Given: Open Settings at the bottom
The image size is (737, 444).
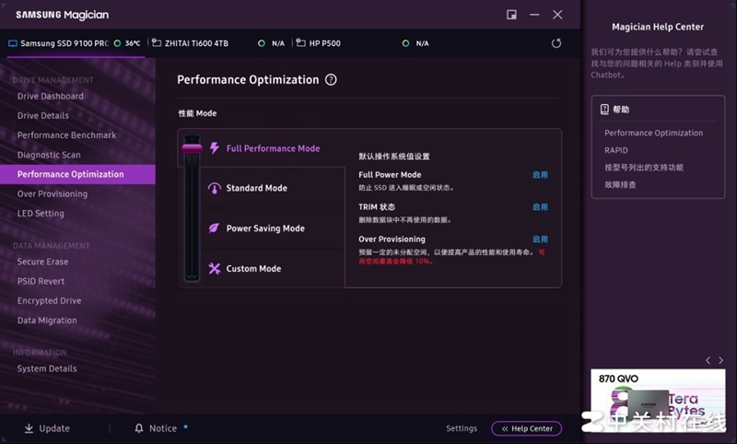Looking at the screenshot, I should point(462,428).
